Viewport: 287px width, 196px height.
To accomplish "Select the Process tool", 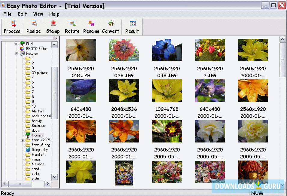I will pyautogui.click(x=12, y=27).
